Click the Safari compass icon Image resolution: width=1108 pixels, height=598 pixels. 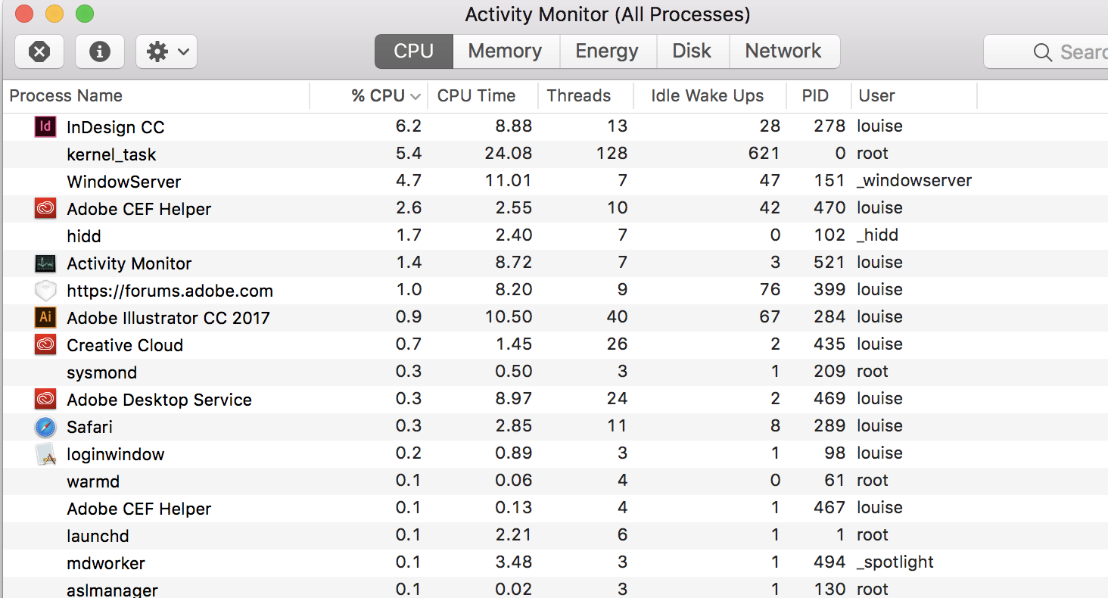point(45,427)
